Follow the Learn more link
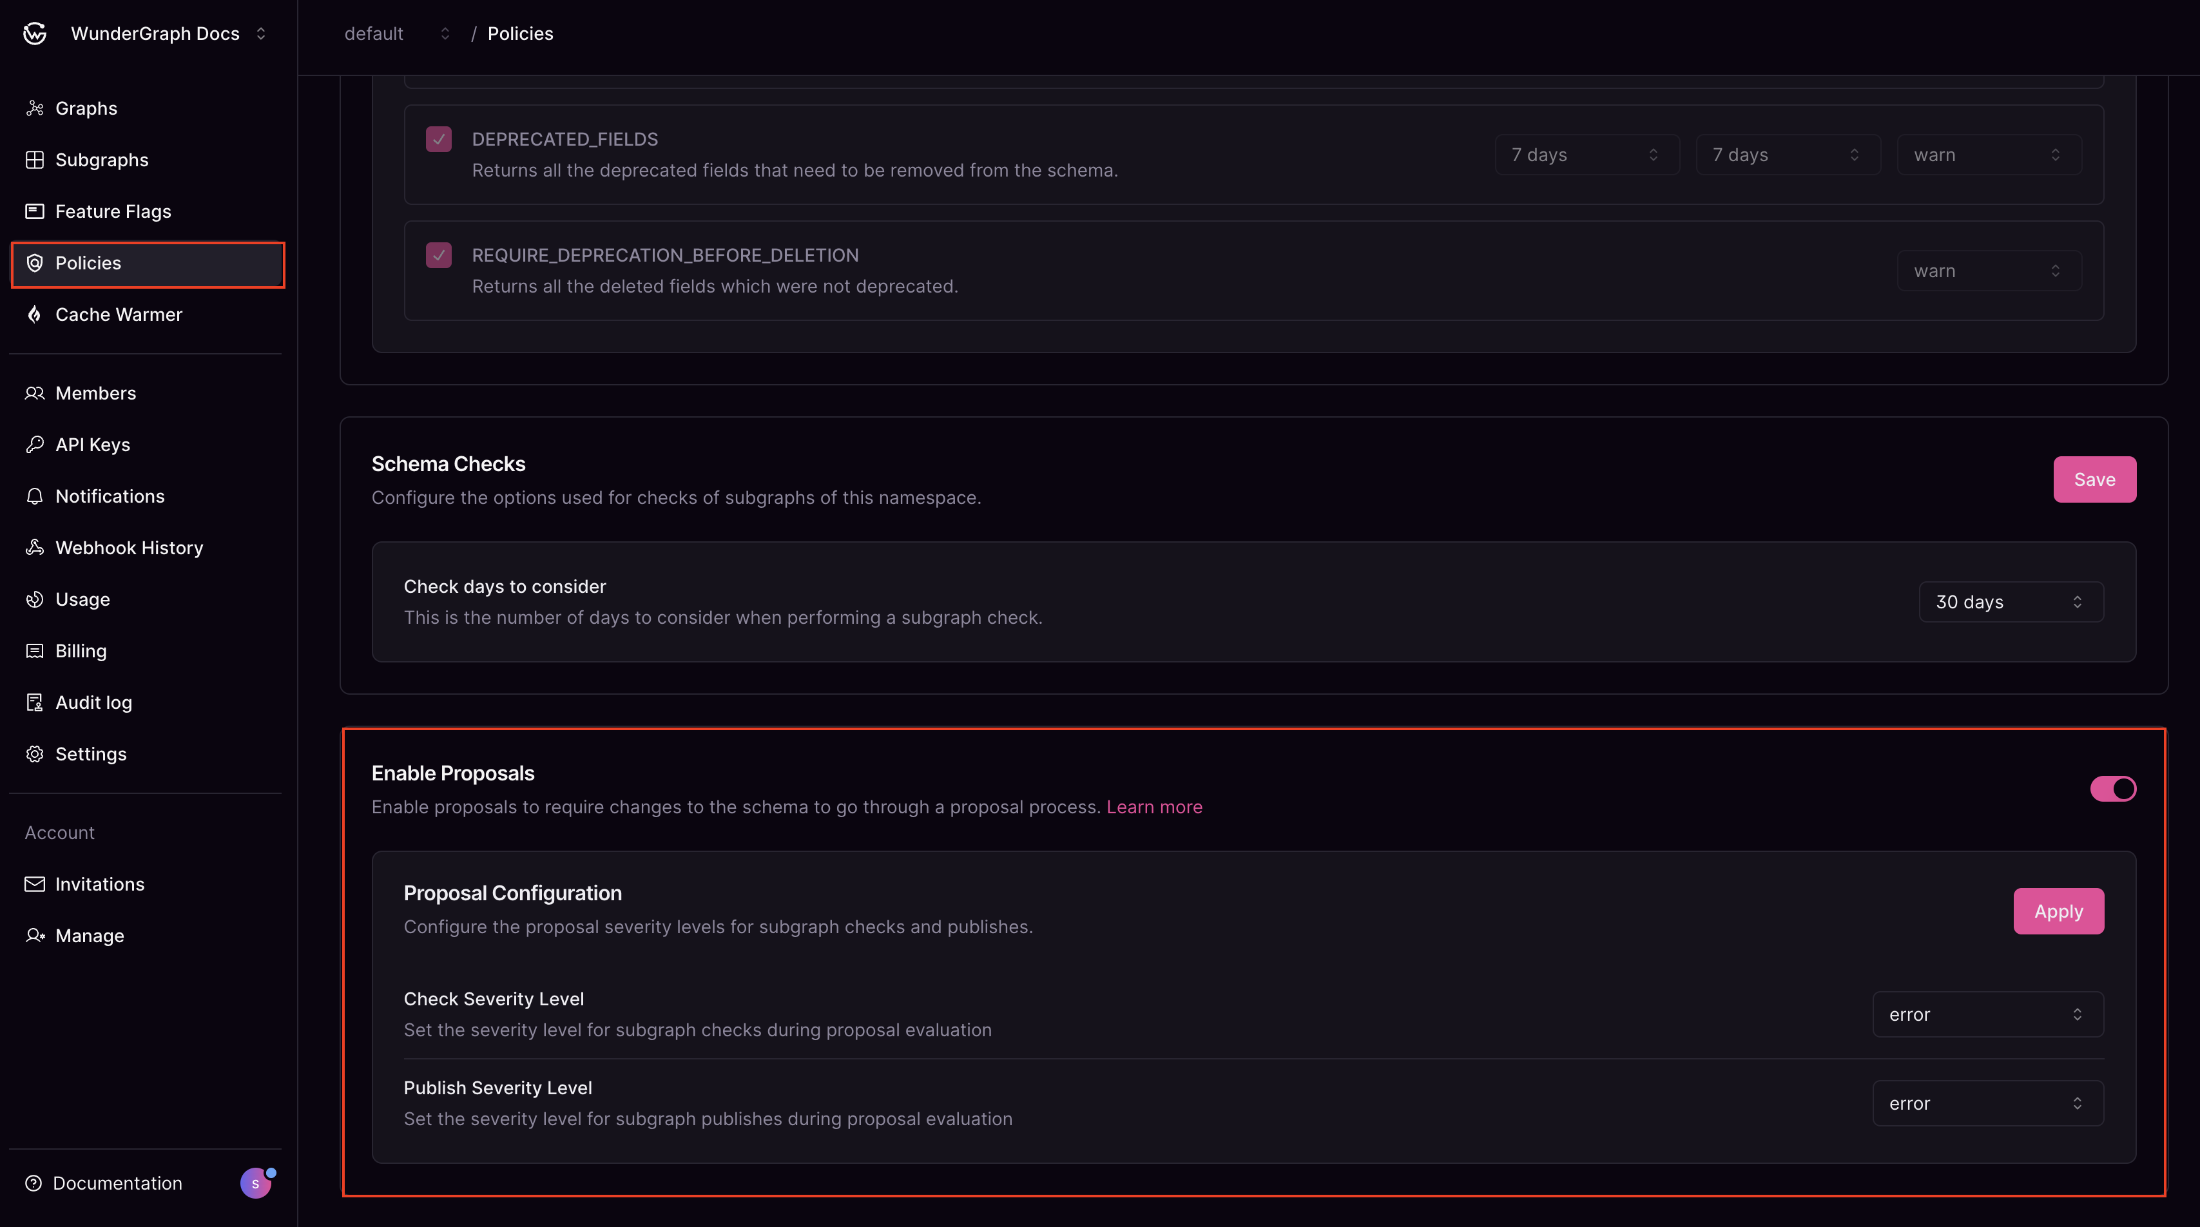 pos(1153,807)
